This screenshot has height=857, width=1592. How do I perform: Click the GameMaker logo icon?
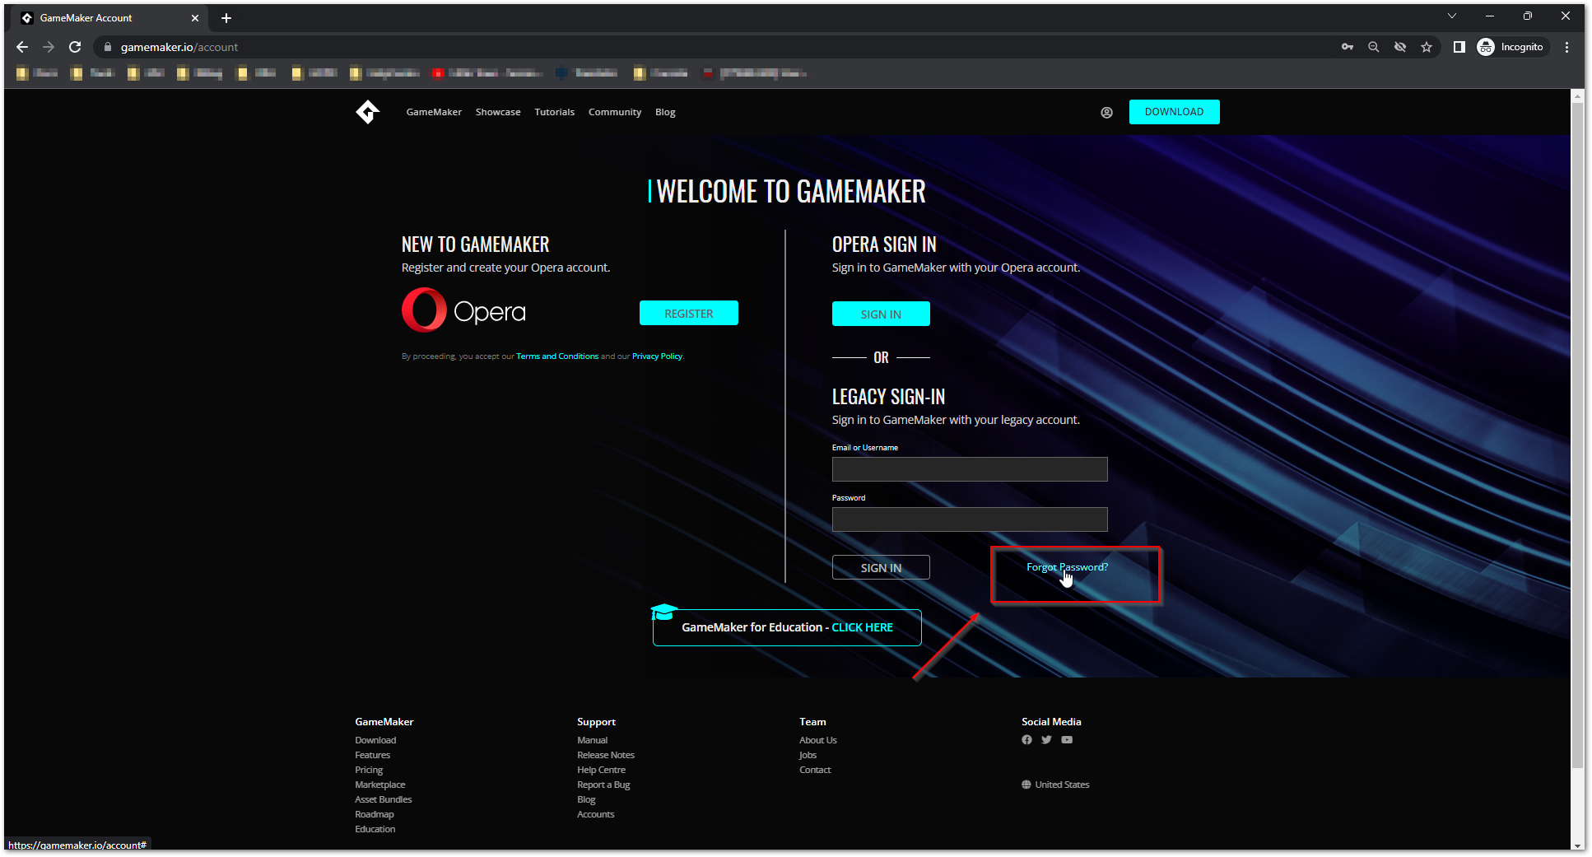(x=367, y=112)
